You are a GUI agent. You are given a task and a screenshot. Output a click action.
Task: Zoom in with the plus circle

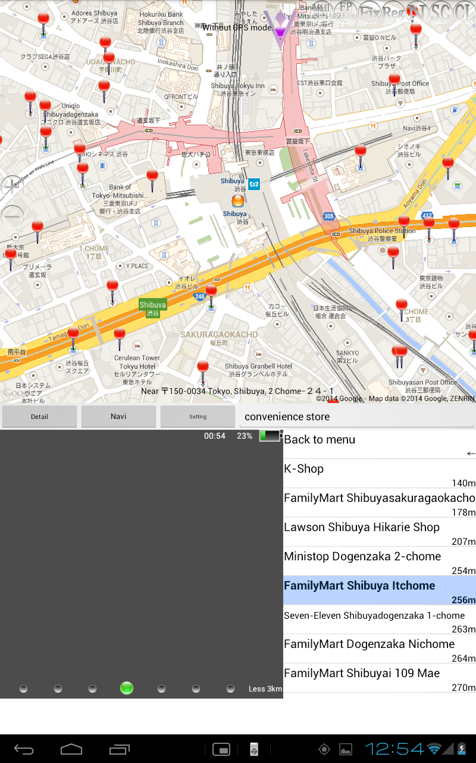click(12, 186)
